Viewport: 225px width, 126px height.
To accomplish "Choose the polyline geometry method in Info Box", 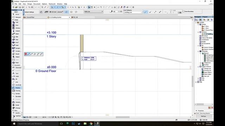I will [x=66, y=12].
